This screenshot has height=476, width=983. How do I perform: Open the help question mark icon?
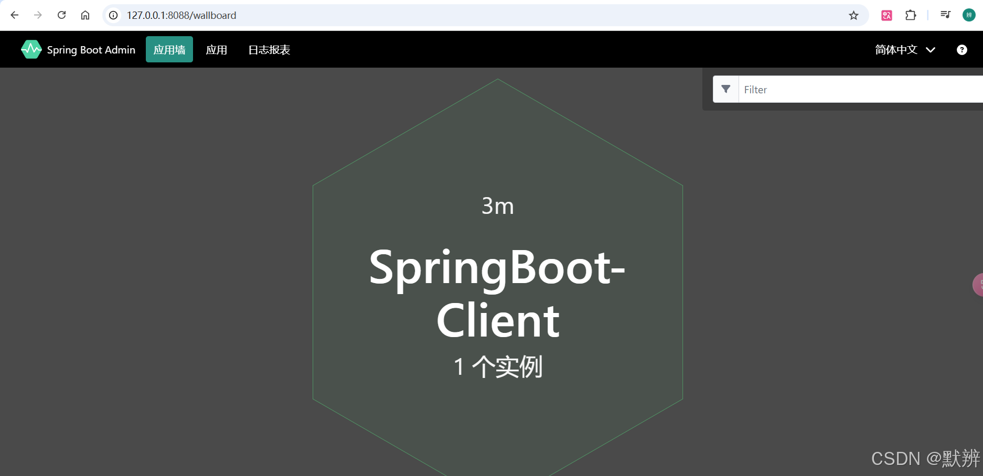click(x=961, y=49)
